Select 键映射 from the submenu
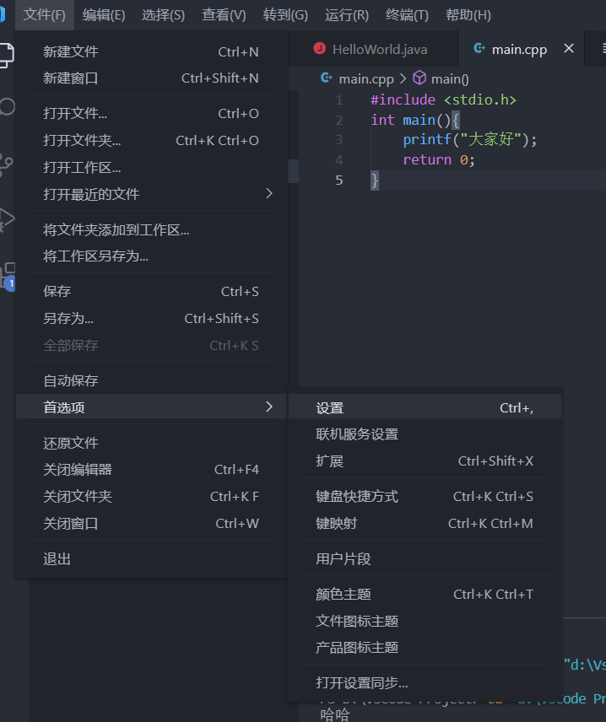Image resolution: width=606 pixels, height=722 pixels. [425, 524]
